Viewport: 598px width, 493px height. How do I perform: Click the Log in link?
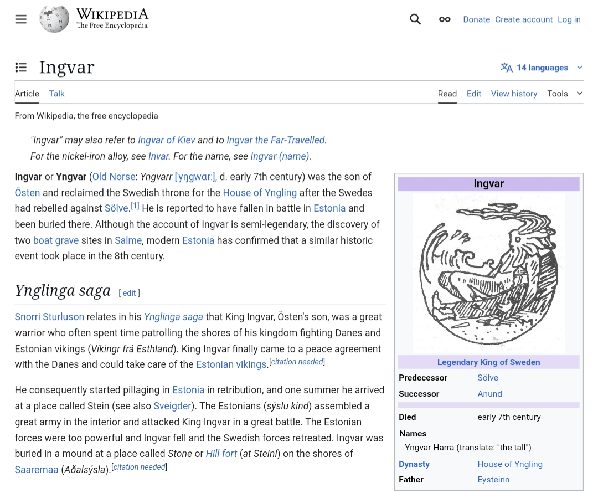(569, 19)
